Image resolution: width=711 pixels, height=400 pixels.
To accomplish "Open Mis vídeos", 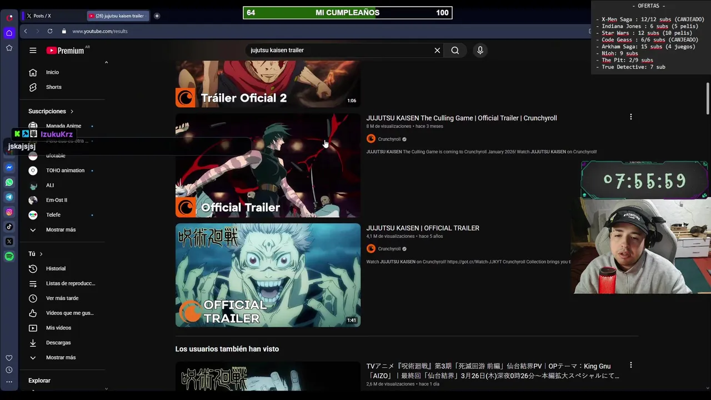I will [x=58, y=328].
